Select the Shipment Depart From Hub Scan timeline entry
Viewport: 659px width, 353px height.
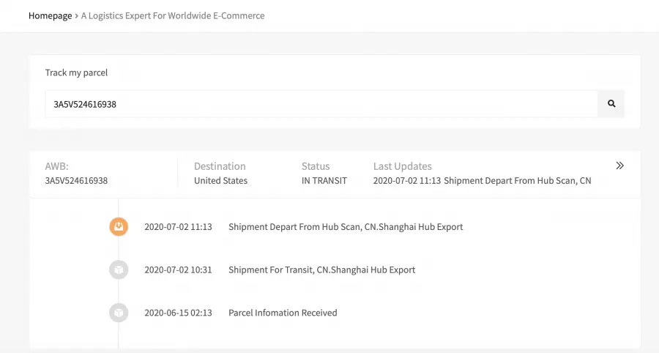point(346,226)
